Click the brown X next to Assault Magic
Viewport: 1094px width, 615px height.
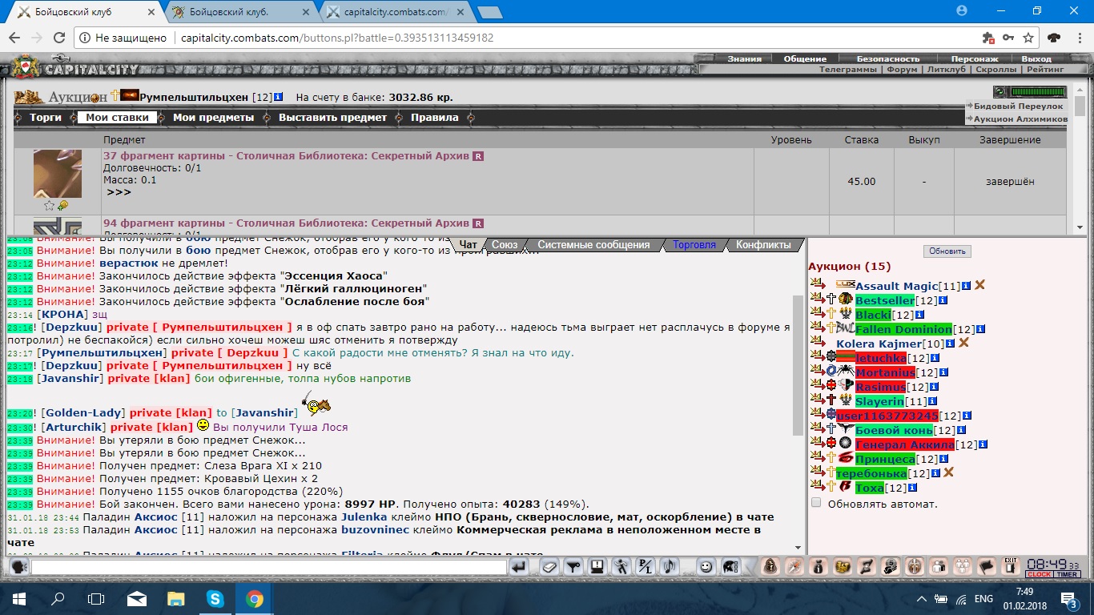pos(979,285)
